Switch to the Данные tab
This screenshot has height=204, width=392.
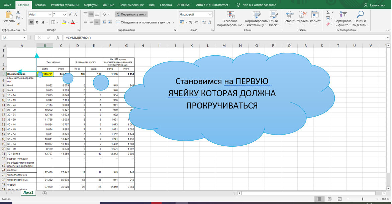[108, 5]
